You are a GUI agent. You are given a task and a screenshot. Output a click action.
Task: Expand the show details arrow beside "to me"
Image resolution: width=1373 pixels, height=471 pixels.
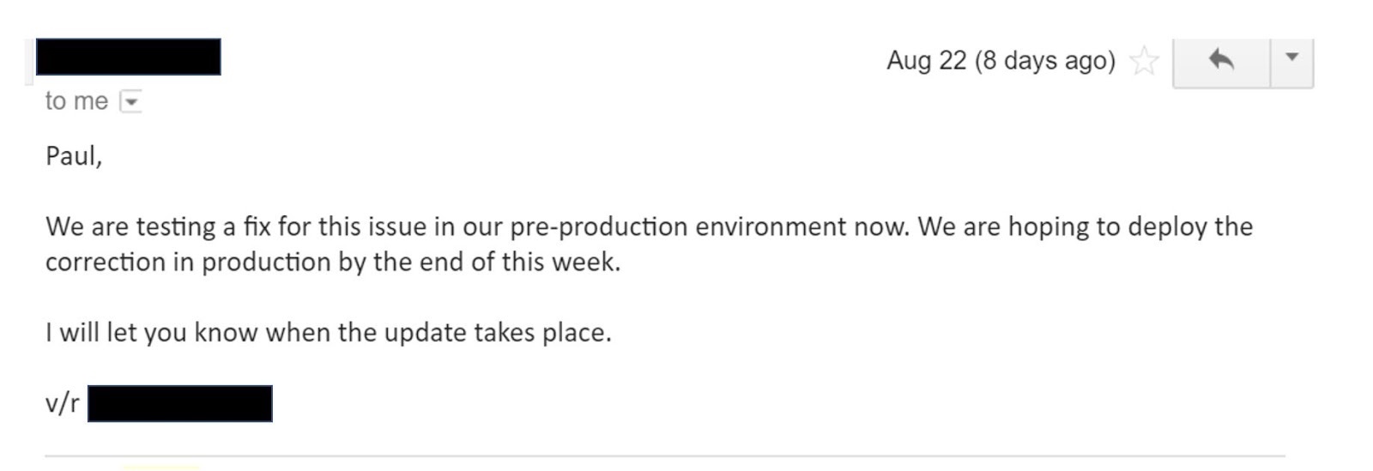coord(130,102)
